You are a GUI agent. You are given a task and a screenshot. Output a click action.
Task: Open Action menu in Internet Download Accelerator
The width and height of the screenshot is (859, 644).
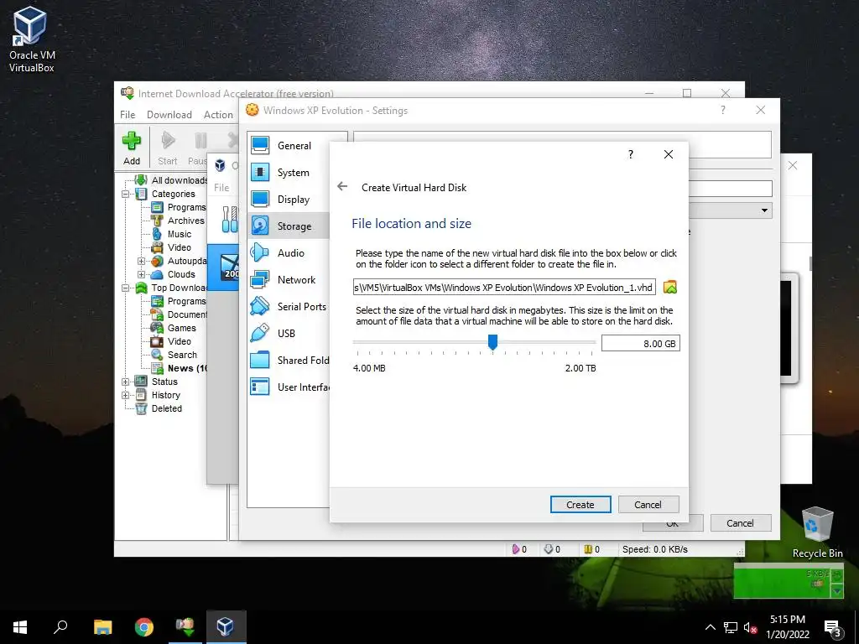click(219, 114)
